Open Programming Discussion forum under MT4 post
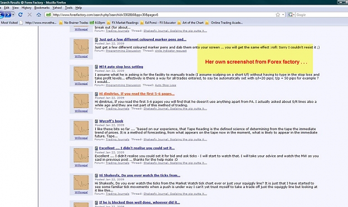The width and height of the screenshot is (348, 207). pos(123,85)
